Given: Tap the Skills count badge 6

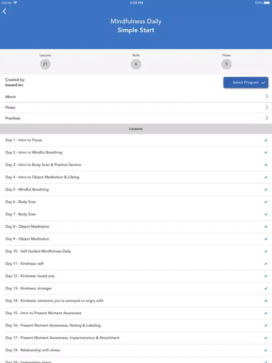Looking at the screenshot, I should (136, 64).
